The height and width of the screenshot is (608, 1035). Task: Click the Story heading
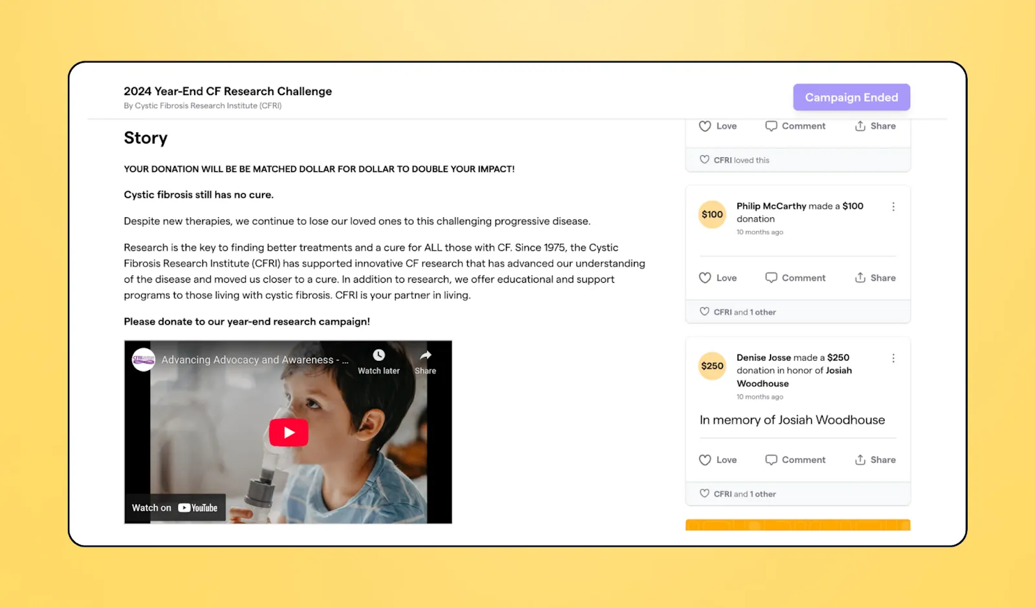[x=146, y=138]
